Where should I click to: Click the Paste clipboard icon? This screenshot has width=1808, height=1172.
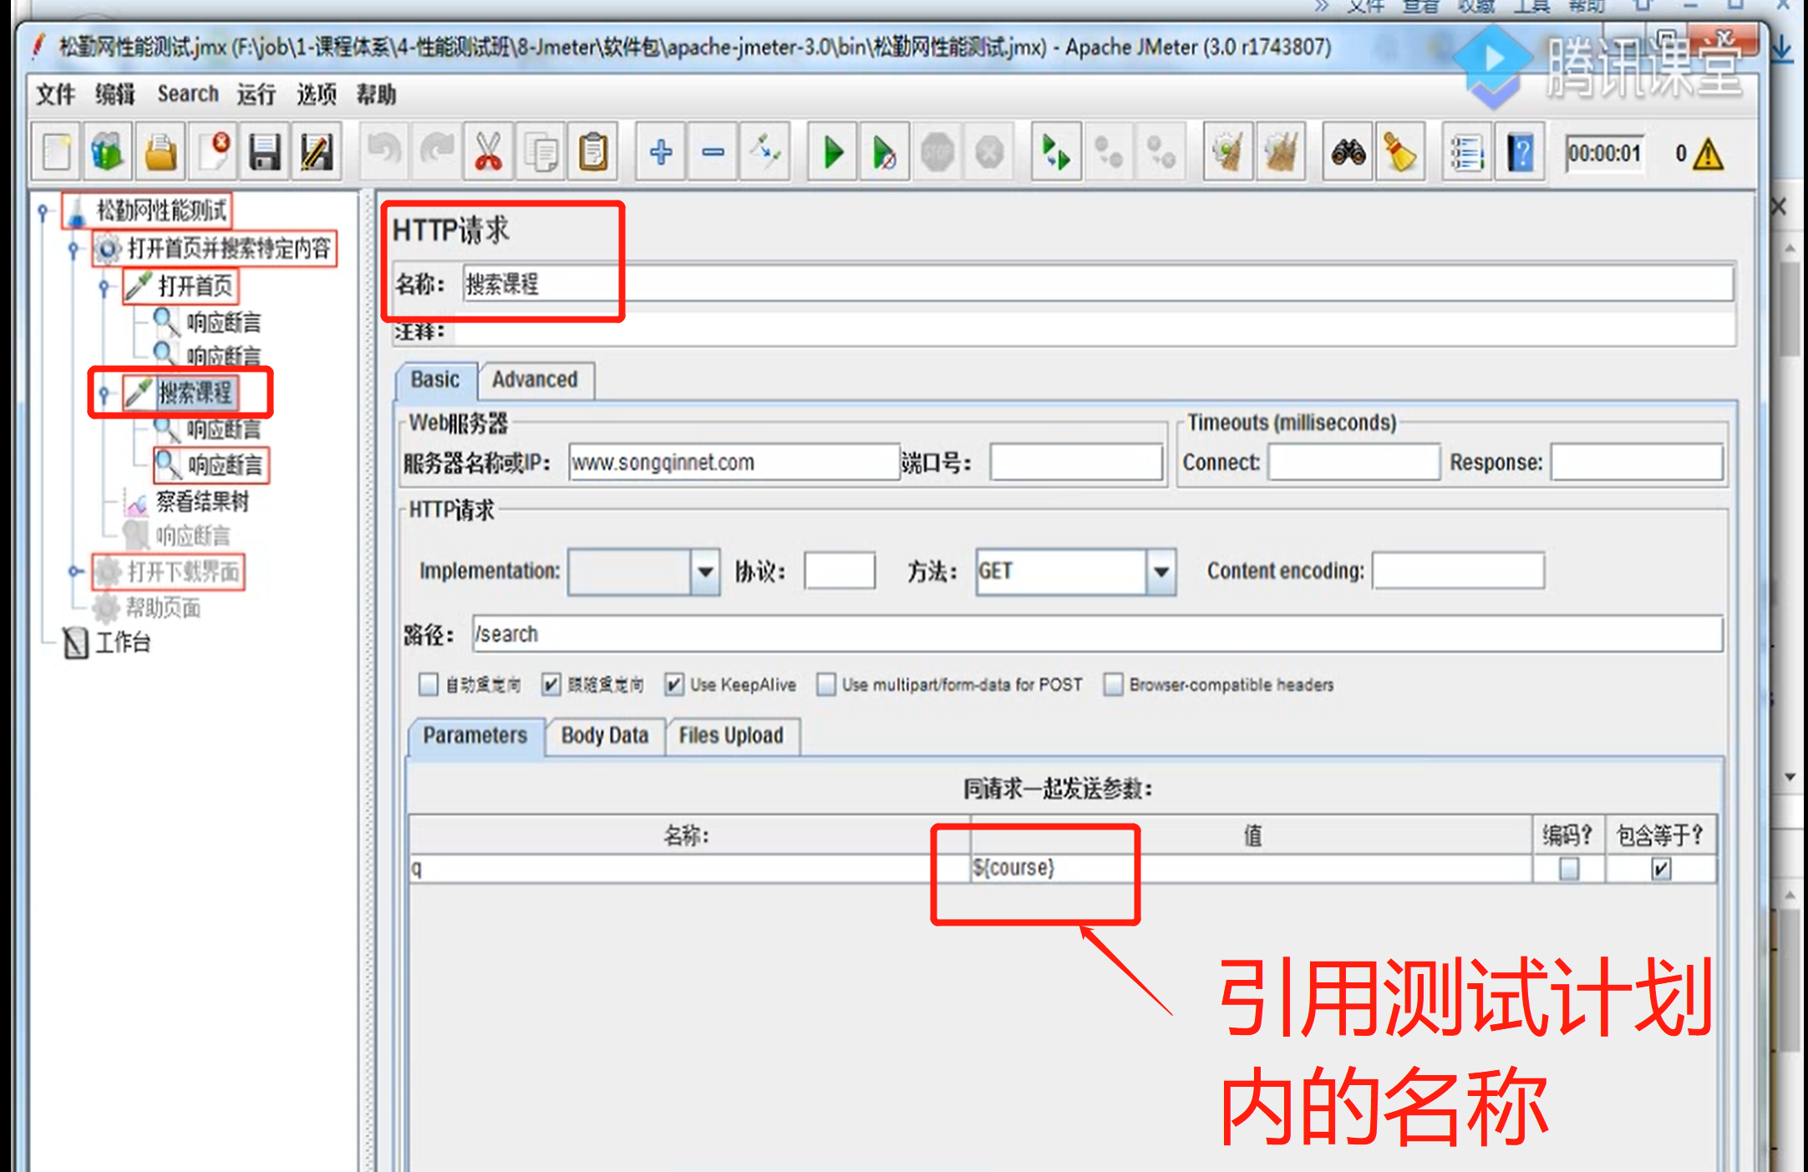[592, 153]
